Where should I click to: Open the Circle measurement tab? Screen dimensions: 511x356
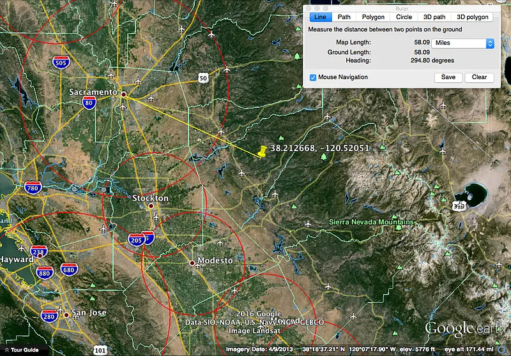[404, 17]
